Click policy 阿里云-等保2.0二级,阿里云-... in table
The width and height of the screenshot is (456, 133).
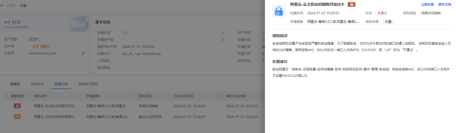coord(108,106)
